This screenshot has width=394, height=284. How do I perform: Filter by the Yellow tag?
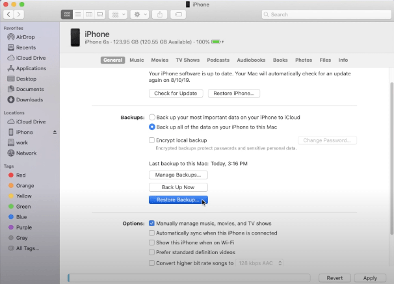point(20,196)
